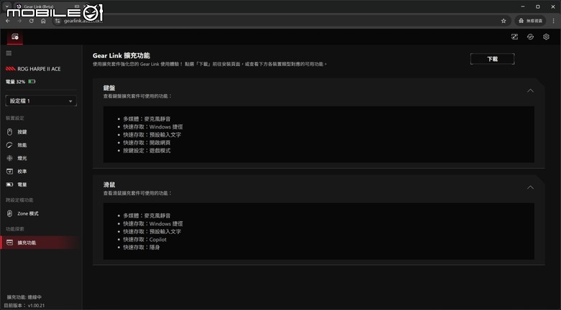
Task: Click the Gear Link 擴充功能 heading
Action: 122,56
